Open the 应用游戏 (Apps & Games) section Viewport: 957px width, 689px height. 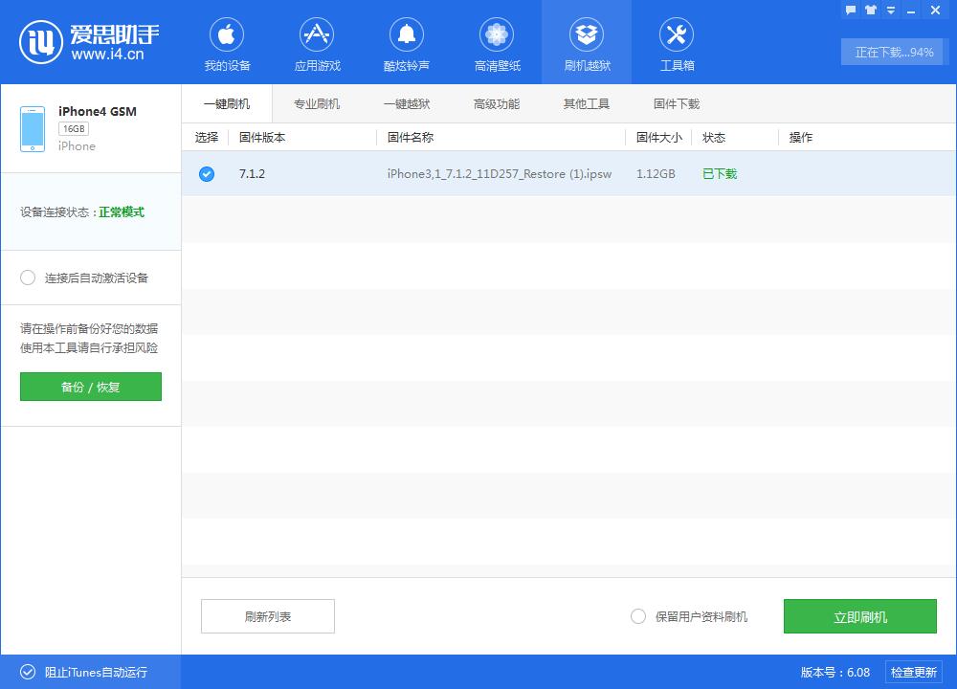(x=317, y=42)
